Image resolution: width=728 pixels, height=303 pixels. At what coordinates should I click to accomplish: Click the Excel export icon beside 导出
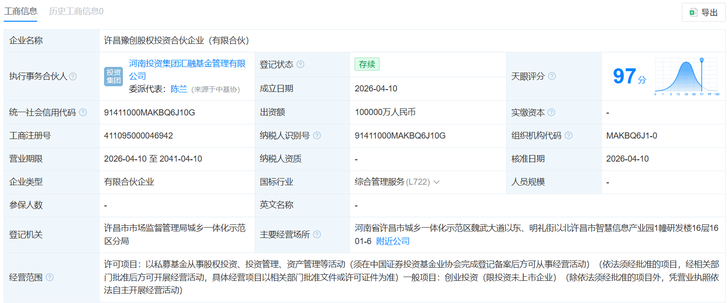[692, 13]
